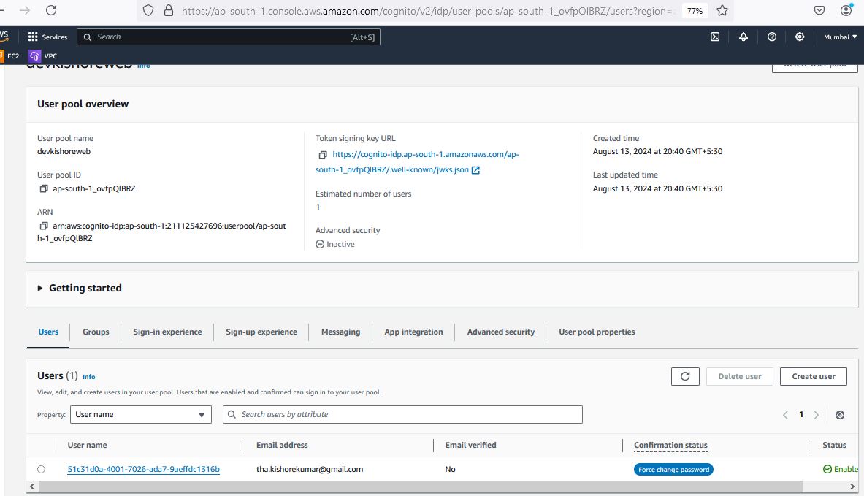Click the Services grid menu icon
Viewport: 864px width, 496px height.
33,37
